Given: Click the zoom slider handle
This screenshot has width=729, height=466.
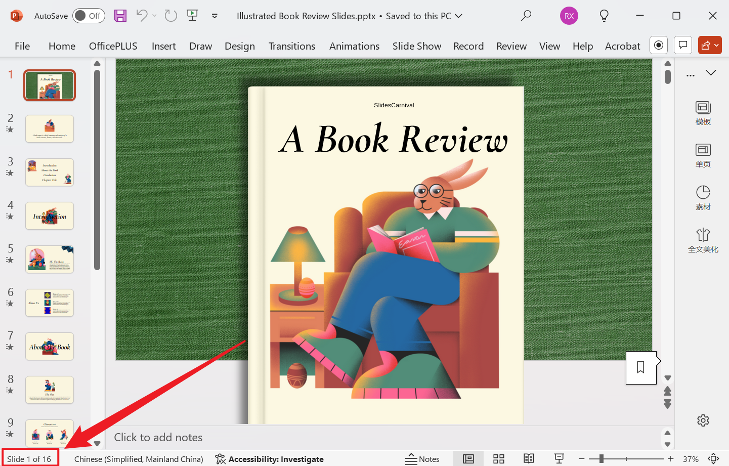Looking at the screenshot, I should [601, 459].
